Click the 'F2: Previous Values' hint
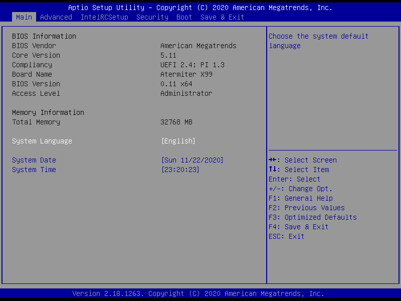 click(x=307, y=208)
